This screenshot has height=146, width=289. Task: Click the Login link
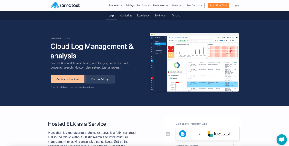[236, 6]
